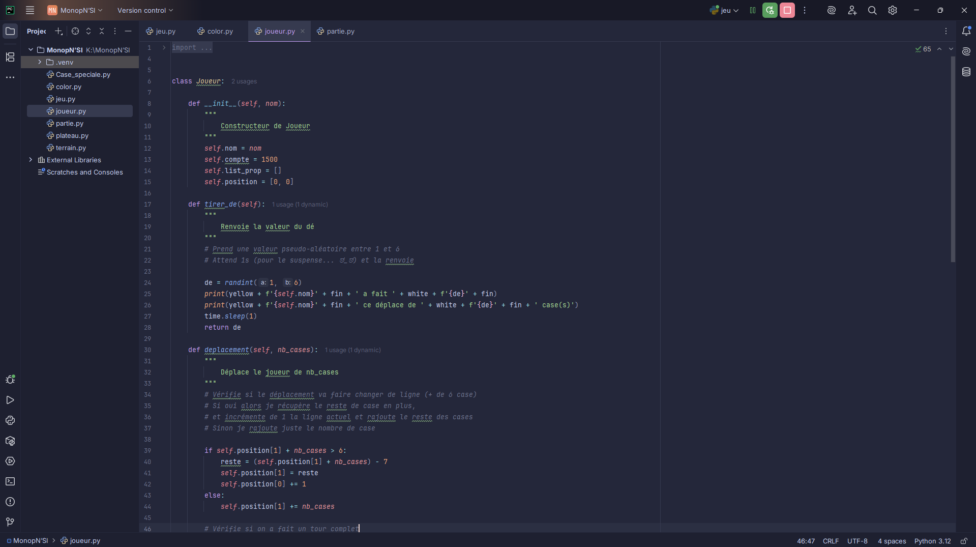The width and height of the screenshot is (976, 547).
Task: Open the Version control dropdown
Action: tap(145, 10)
